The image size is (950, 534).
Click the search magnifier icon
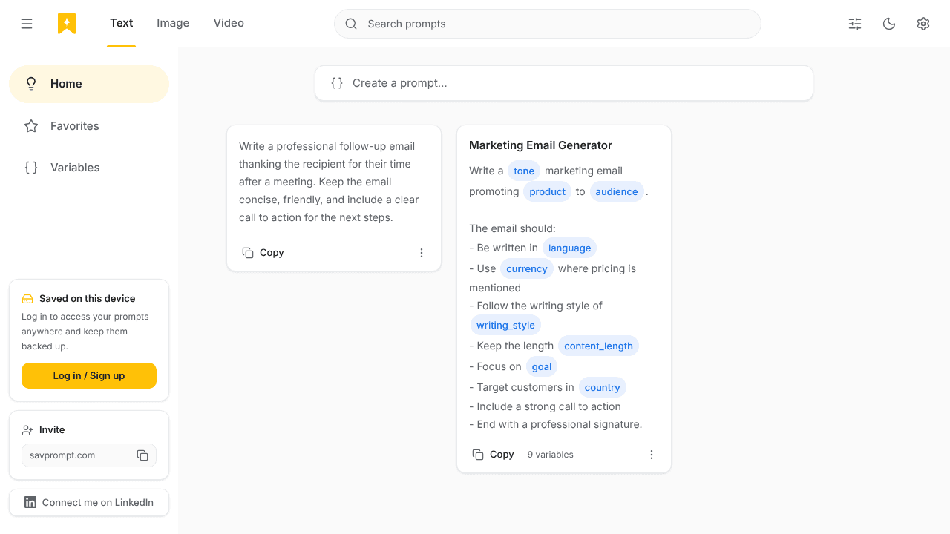tap(351, 24)
